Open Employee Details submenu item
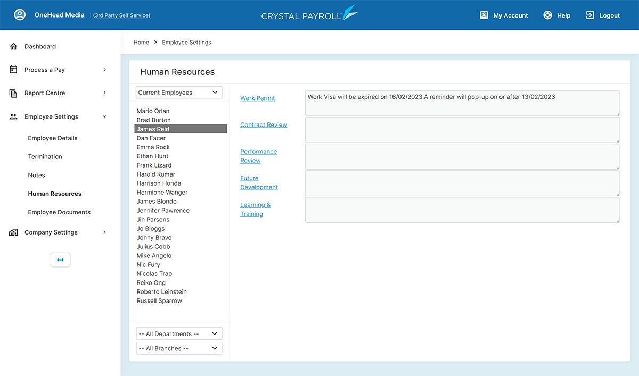Image resolution: width=639 pixels, height=376 pixels. click(53, 138)
